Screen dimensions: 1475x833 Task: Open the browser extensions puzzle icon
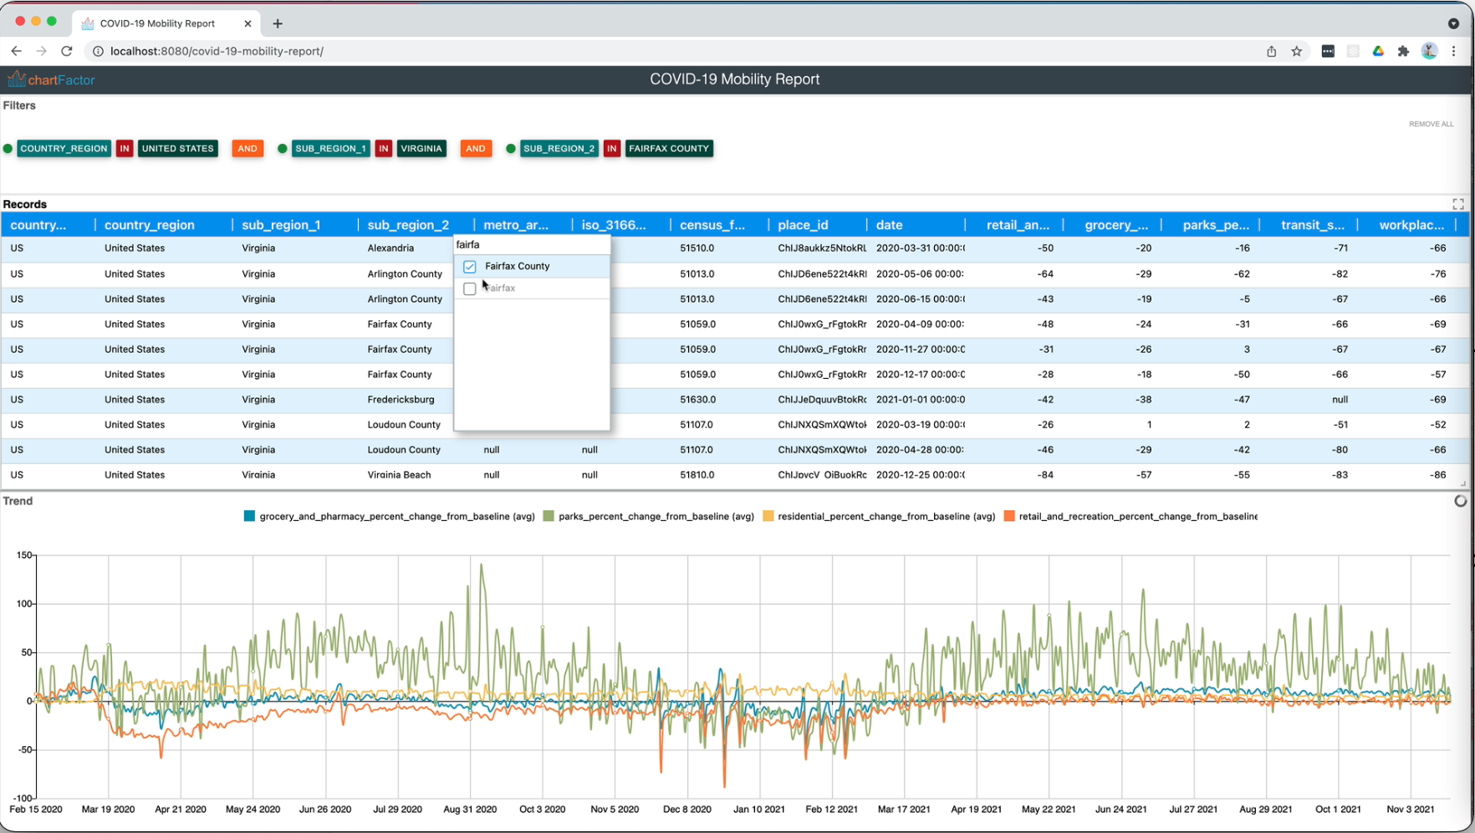click(x=1403, y=51)
